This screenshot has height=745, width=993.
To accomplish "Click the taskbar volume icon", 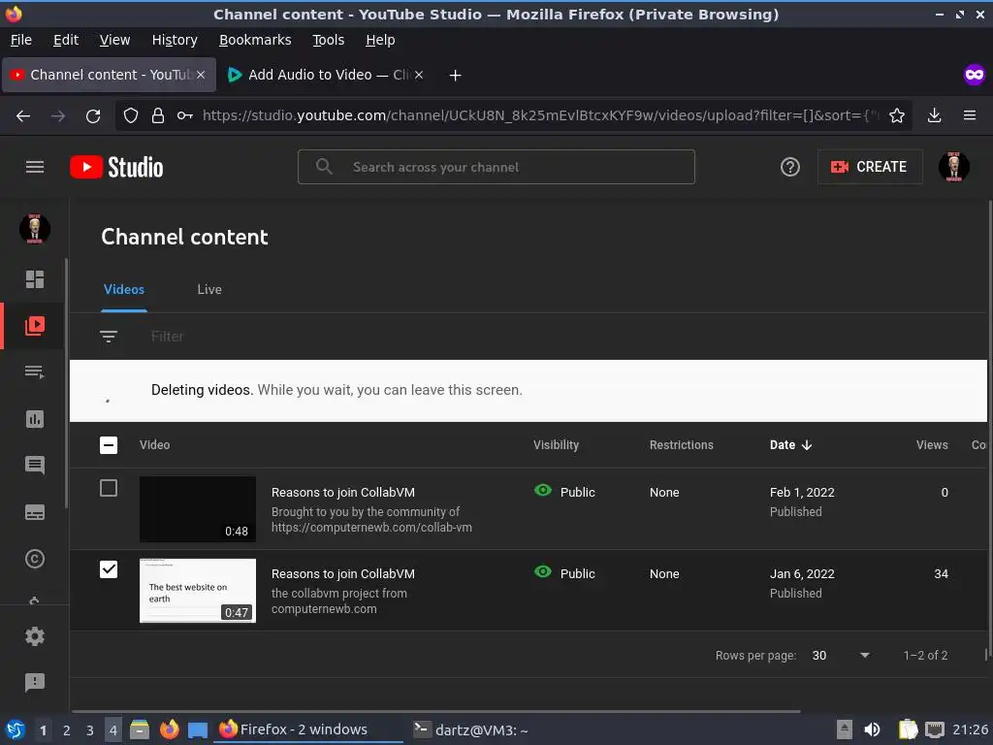I will click(872, 729).
